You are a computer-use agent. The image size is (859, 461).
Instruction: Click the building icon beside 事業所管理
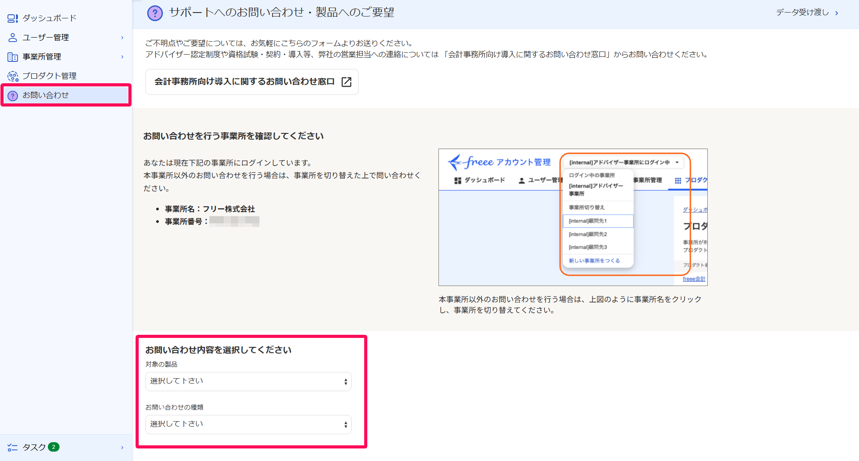(x=13, y=57)
